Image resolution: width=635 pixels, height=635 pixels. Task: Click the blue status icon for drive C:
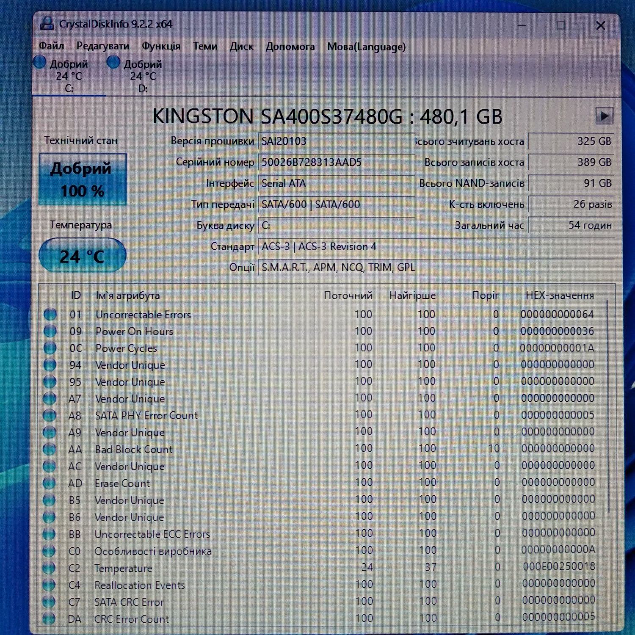click(x=40, y=63)
